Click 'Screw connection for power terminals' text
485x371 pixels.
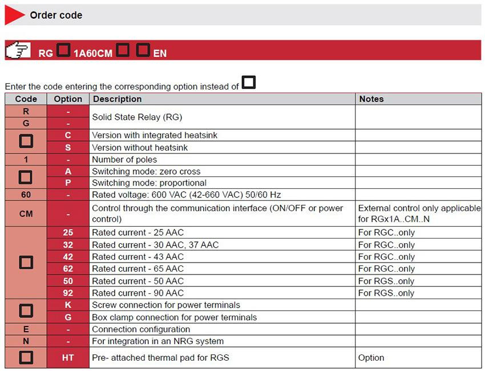point(166,305)
